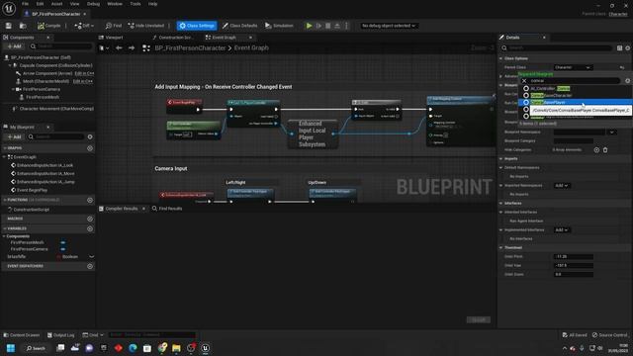Click Edit in C++ link for Mesh component

(83, 81)
